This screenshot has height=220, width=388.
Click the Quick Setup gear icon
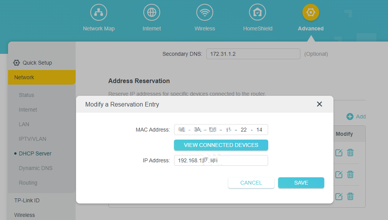click(17, 63)
